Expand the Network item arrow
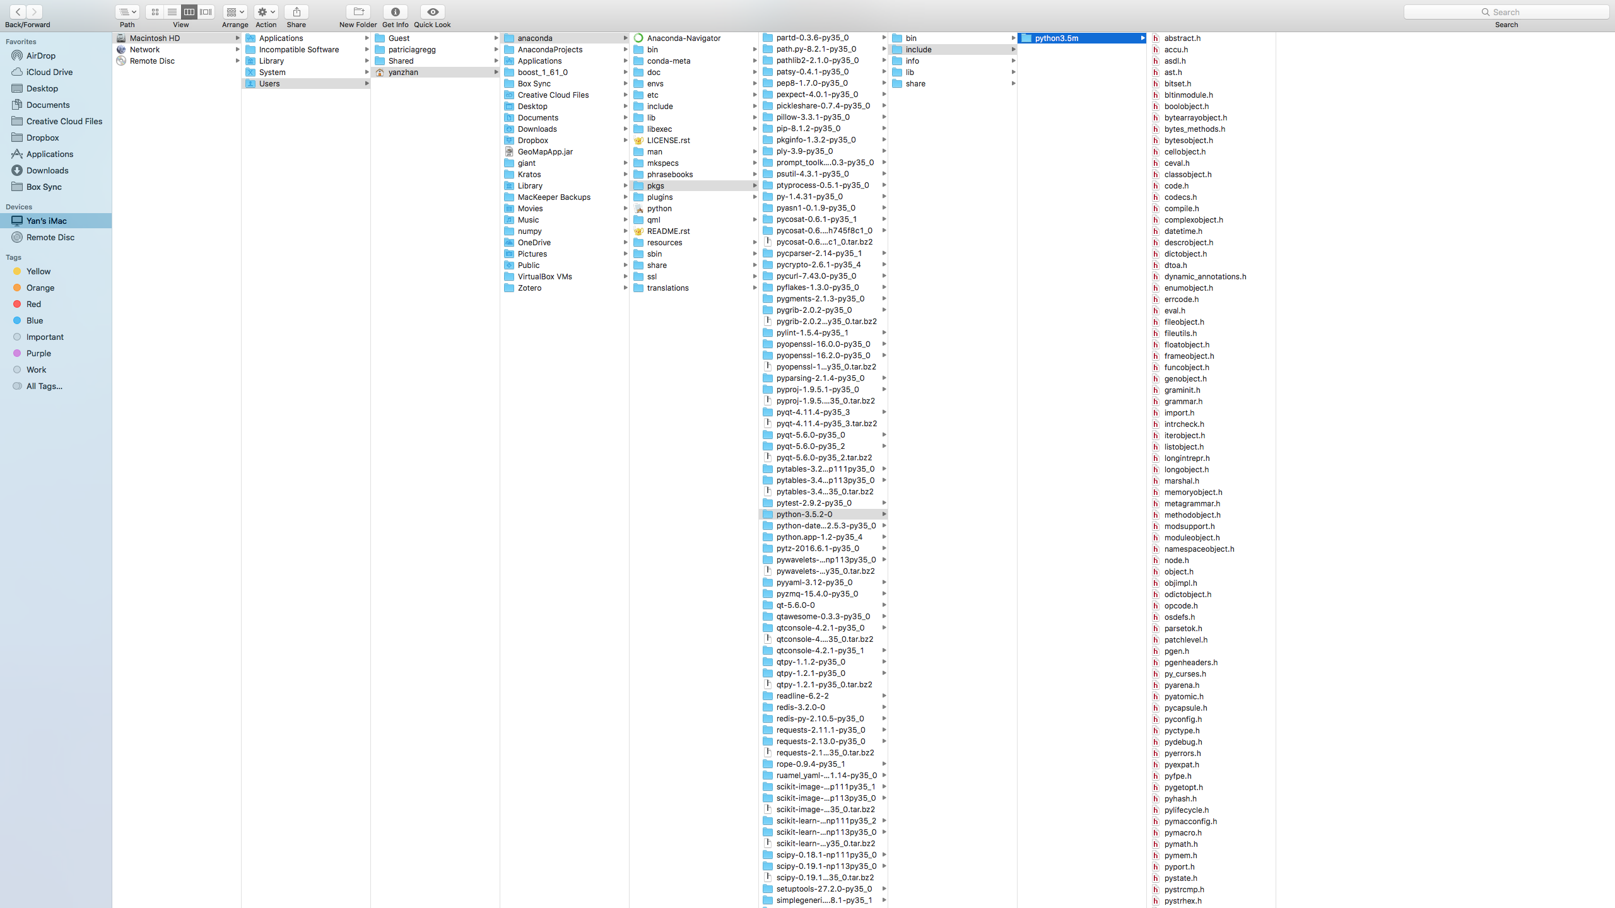The height and width of the screenshot is (908, 1615). tap(237, 49)
